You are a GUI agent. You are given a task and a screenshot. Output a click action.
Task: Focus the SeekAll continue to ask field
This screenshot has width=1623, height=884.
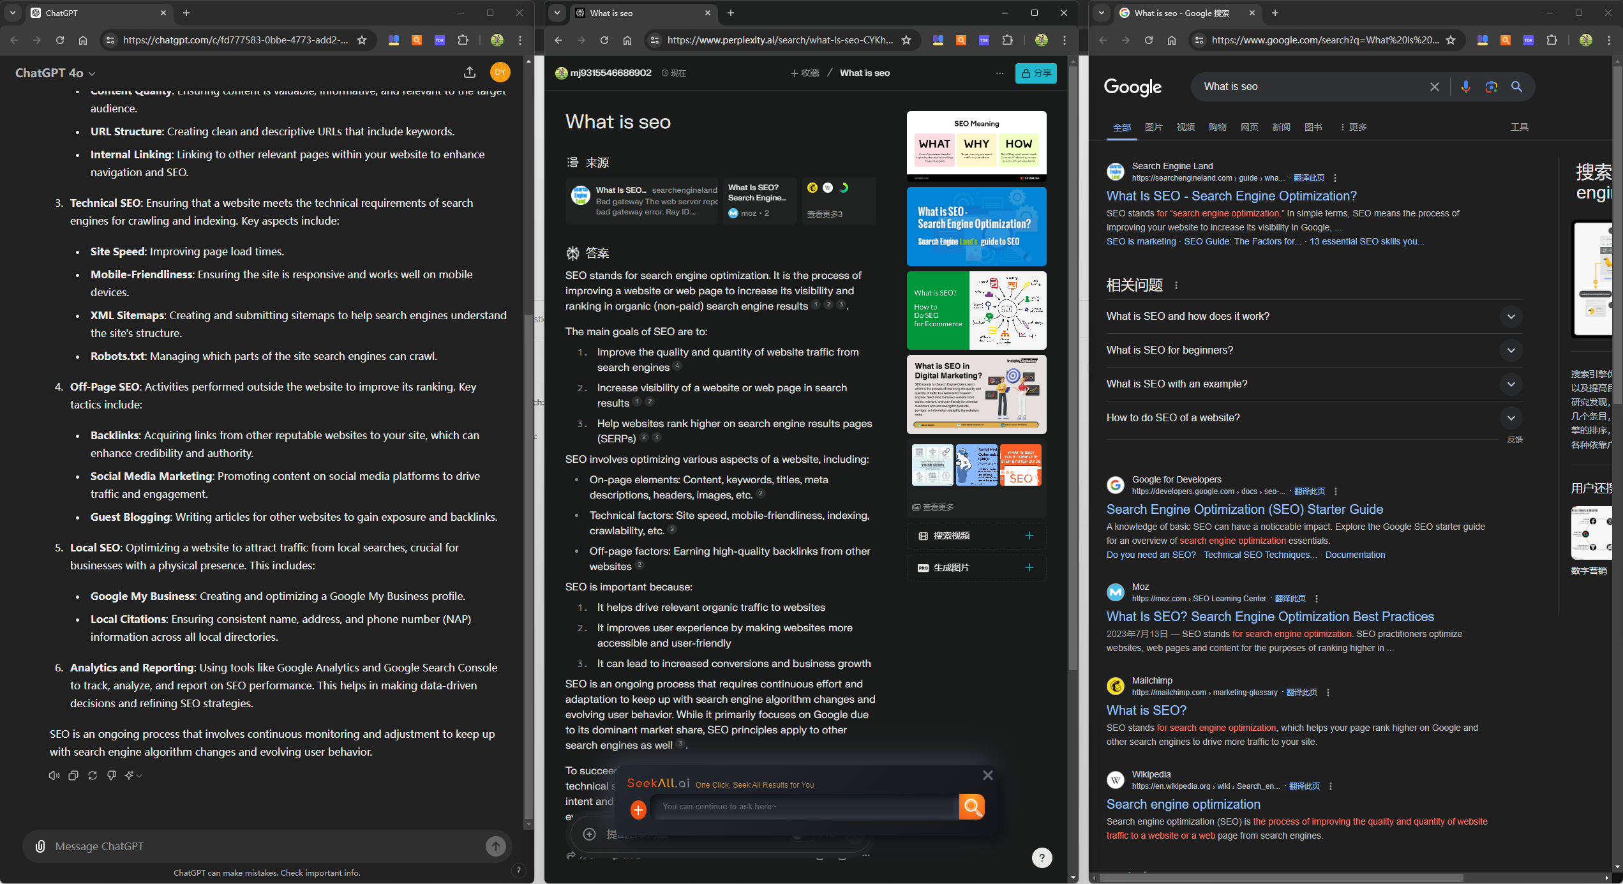(807, 807)
